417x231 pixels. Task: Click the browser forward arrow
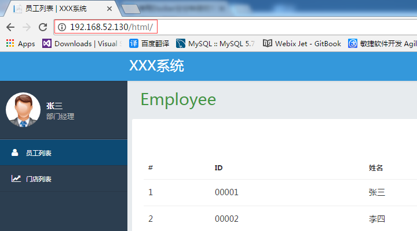pos(27,27)
